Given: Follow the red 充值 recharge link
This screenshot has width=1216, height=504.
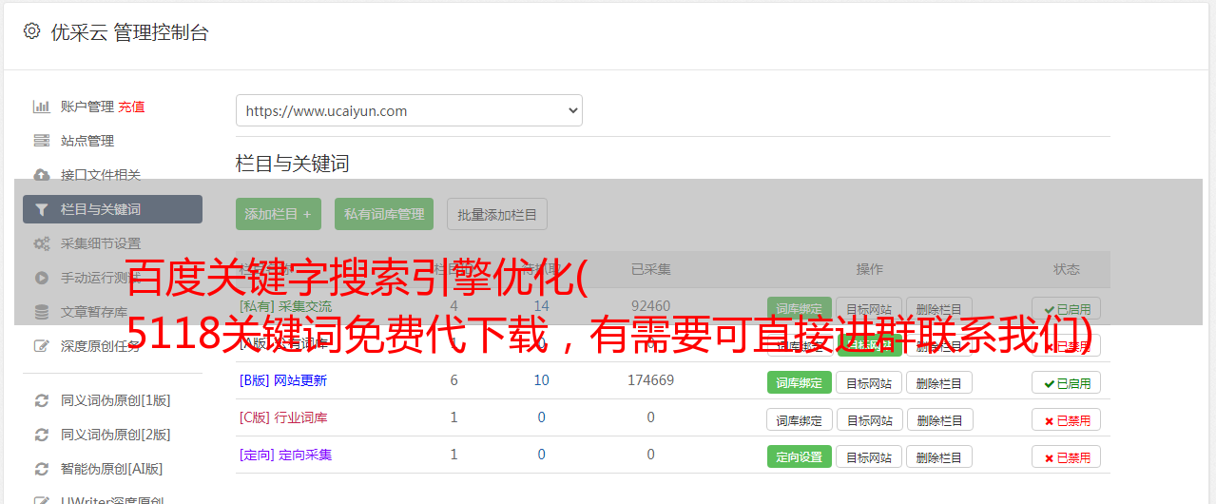Looking at the screenshot, I should [x=131, y=107].
